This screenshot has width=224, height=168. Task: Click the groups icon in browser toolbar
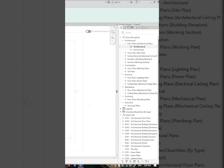click(143, 28)
